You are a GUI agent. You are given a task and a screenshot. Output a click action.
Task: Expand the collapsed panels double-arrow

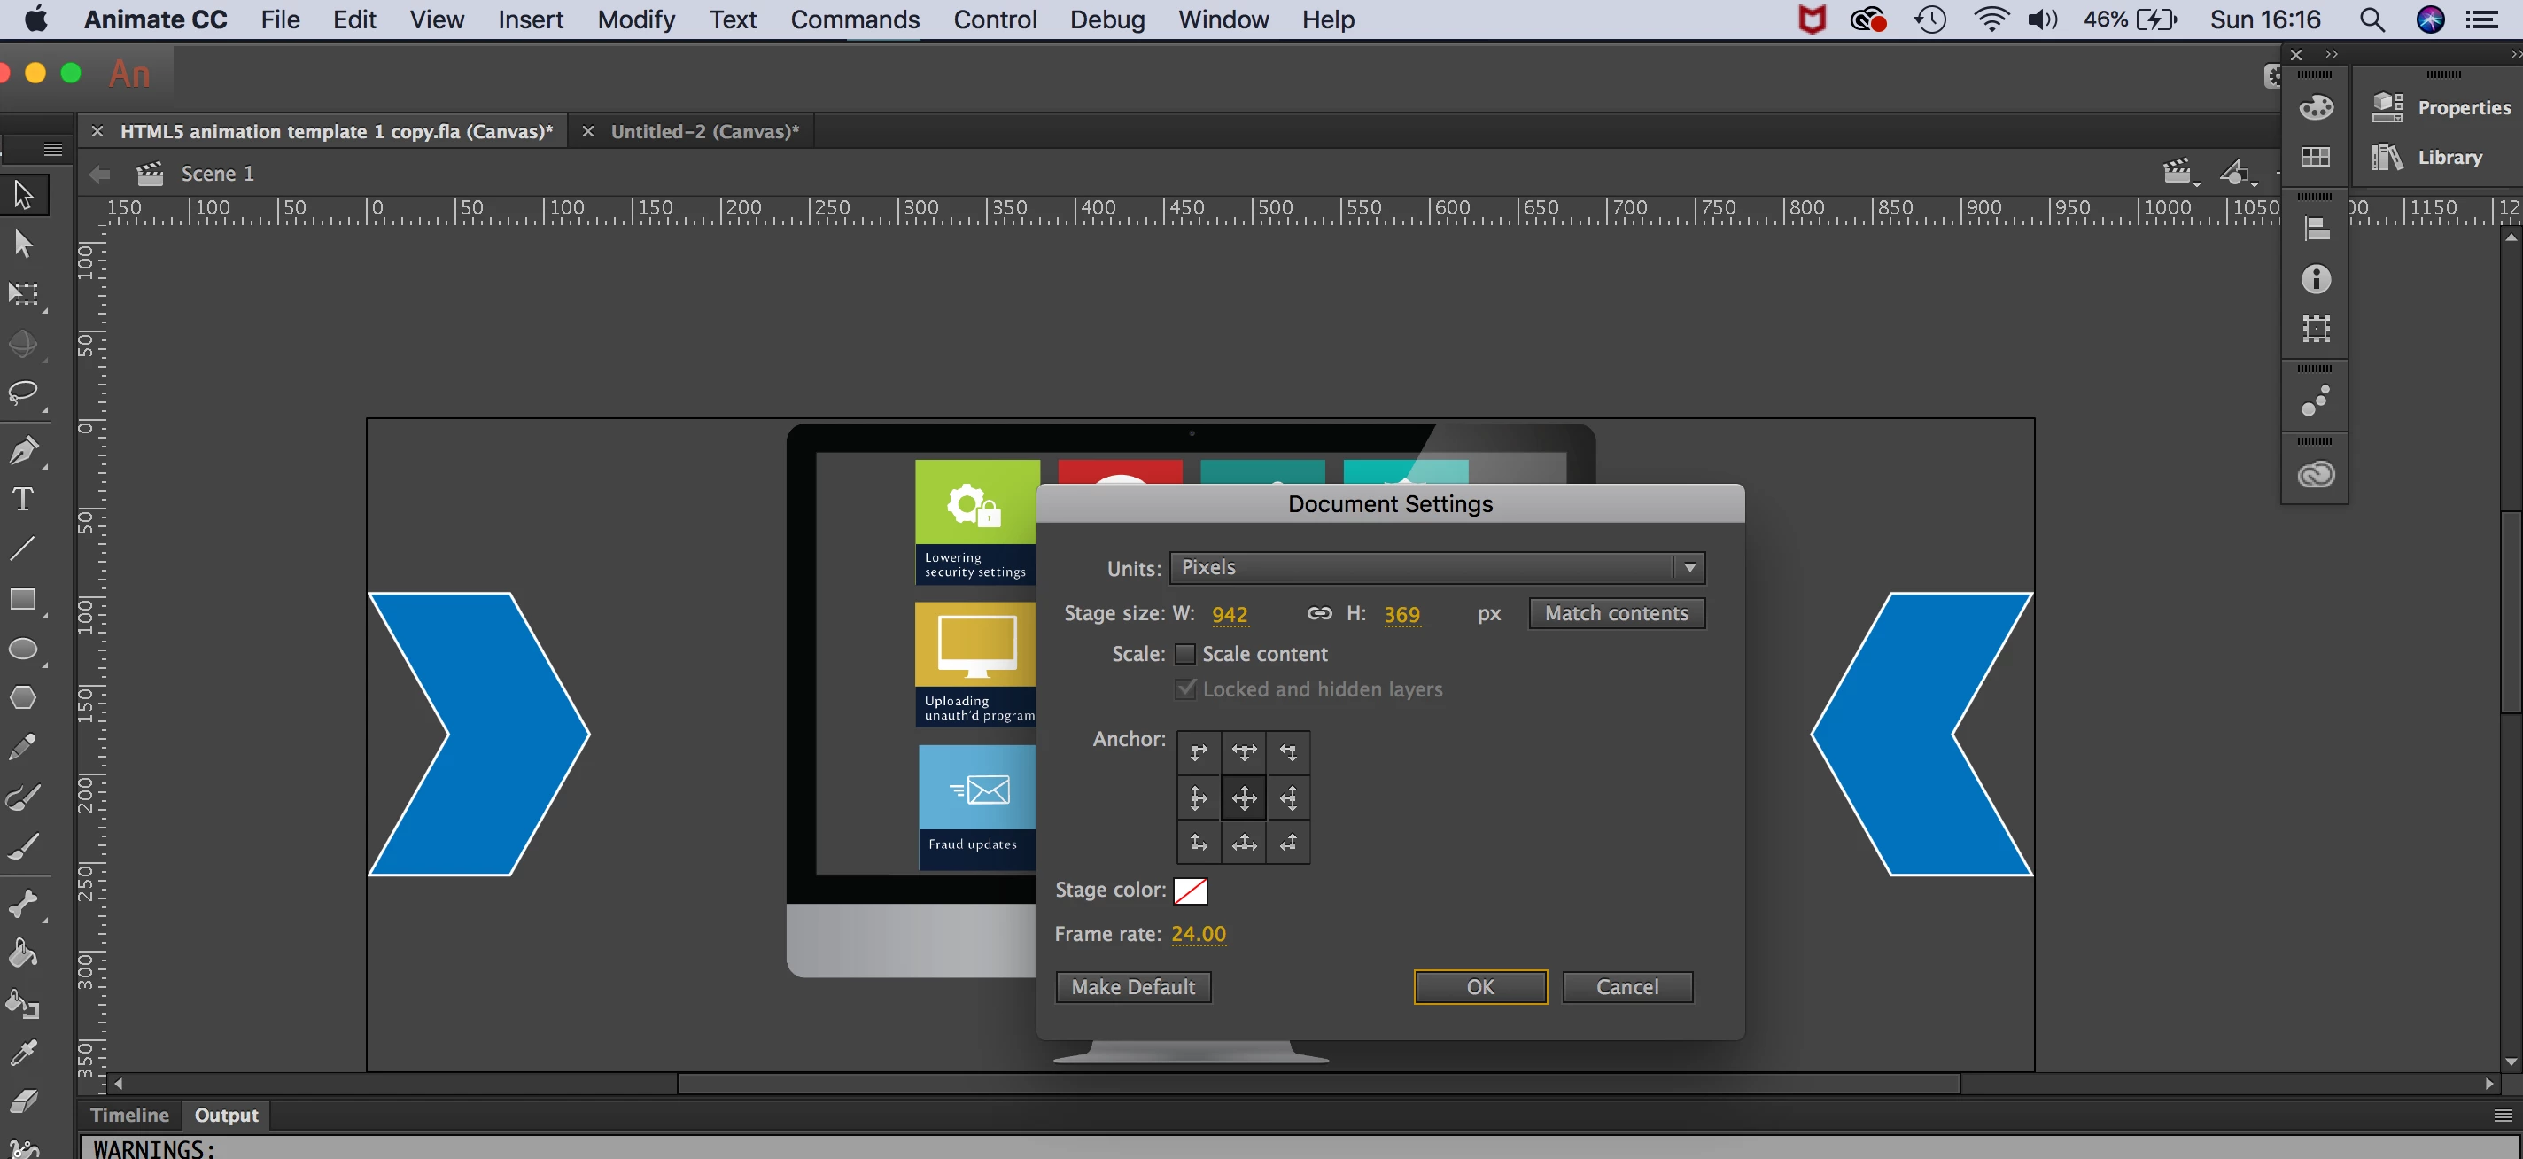click(2331, 55)
